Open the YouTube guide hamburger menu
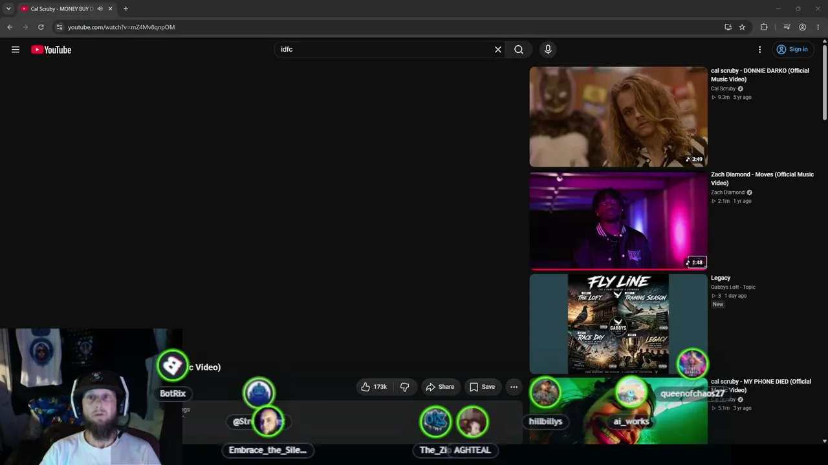828x465 pixels. (x=16, y=50)
